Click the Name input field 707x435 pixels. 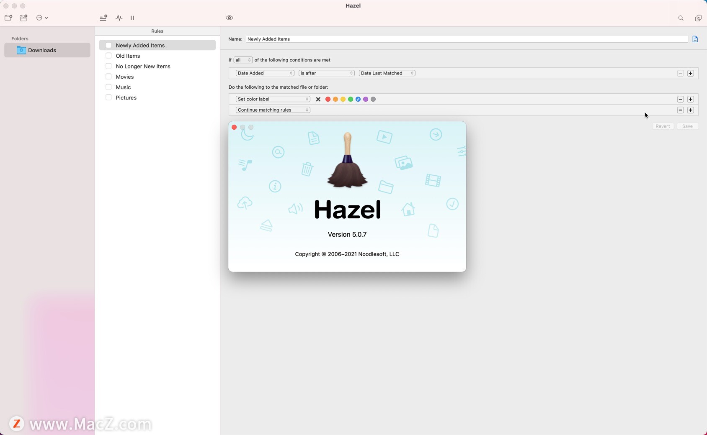467,39
